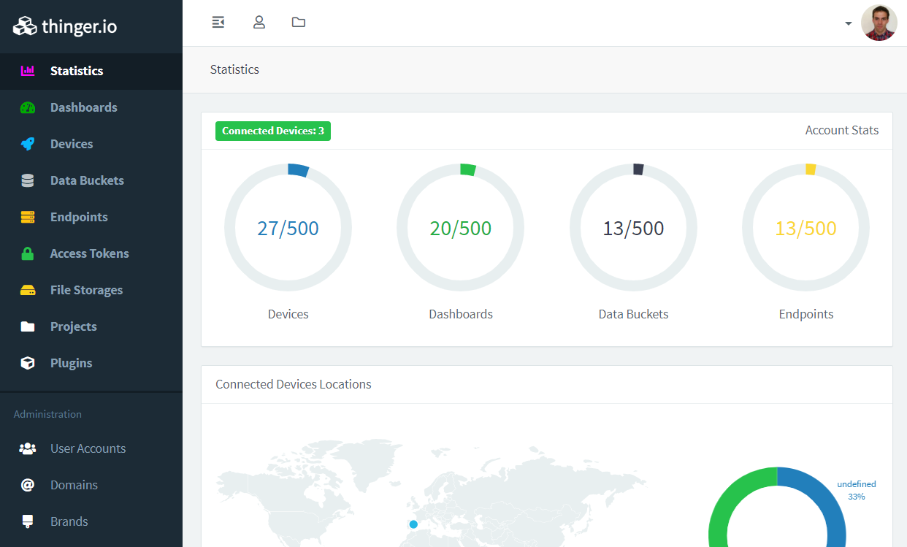
Task: Go to Dashboards in the sidebar
Action: point(91,107)
